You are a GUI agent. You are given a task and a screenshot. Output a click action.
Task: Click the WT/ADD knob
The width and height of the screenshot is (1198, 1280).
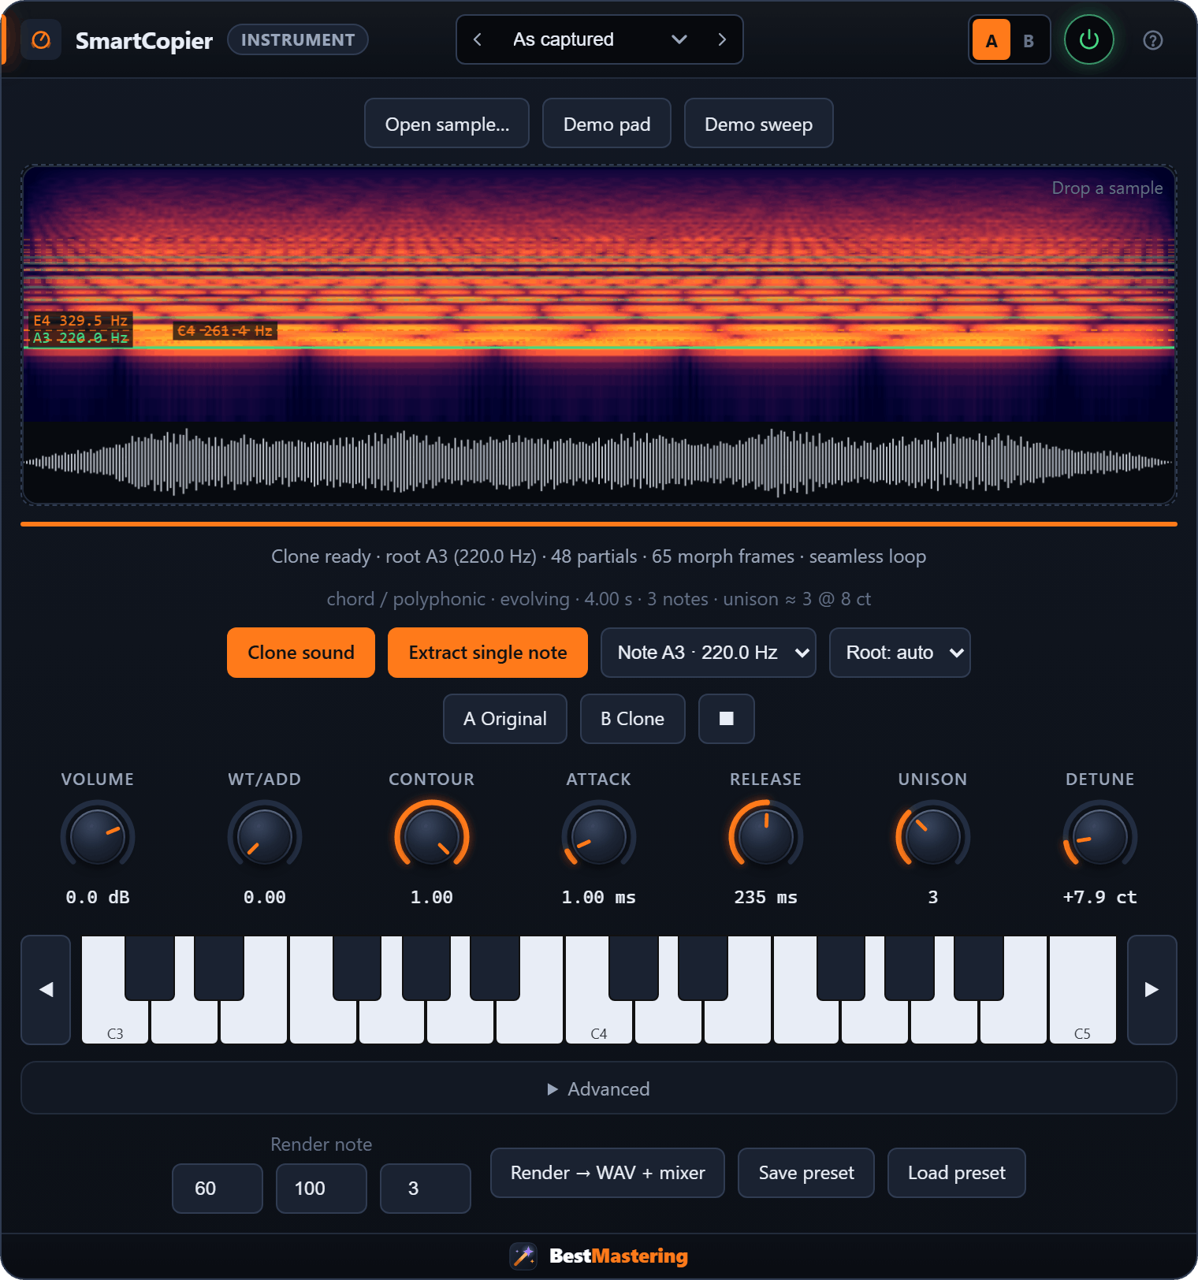coord(265,836)
